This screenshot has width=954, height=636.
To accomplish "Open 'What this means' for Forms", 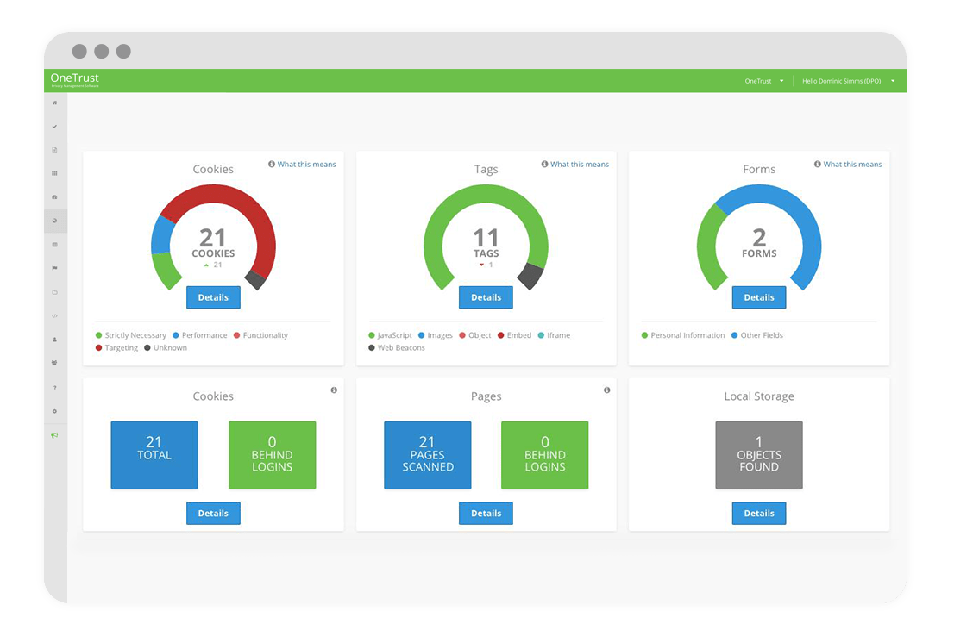I will pyautogui.click(x=852, y=164).
